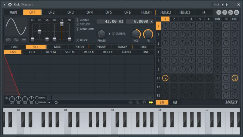Open the envelope options dropdown arrow
This screenshot has width=243, height=137.
(x=49, y=102)
